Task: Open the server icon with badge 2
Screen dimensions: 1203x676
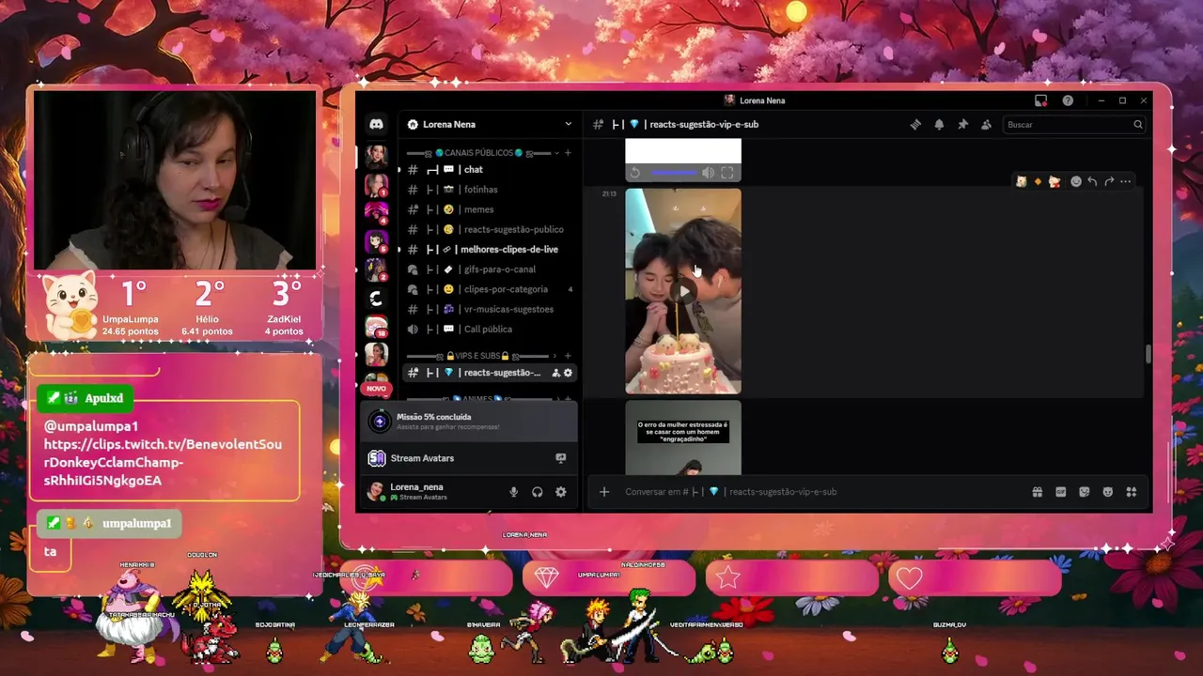Action: (376, 270)
